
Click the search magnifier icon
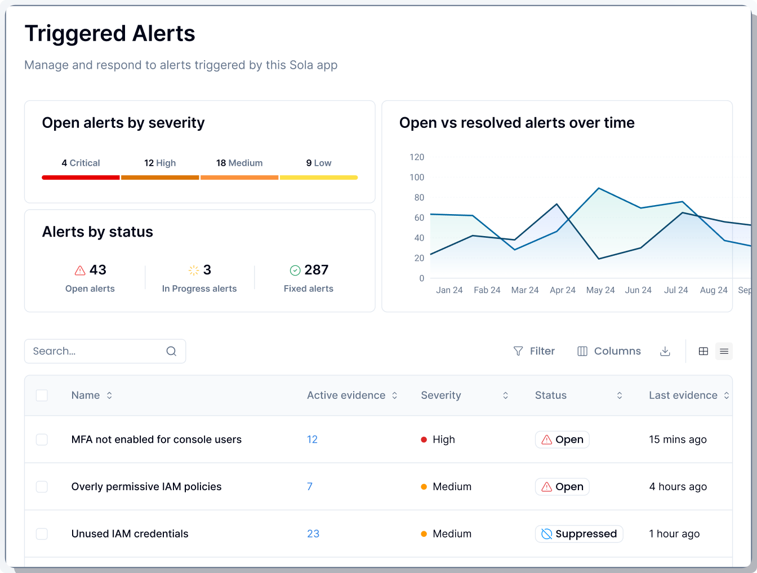pyautogui.click(x=171, y=351)
